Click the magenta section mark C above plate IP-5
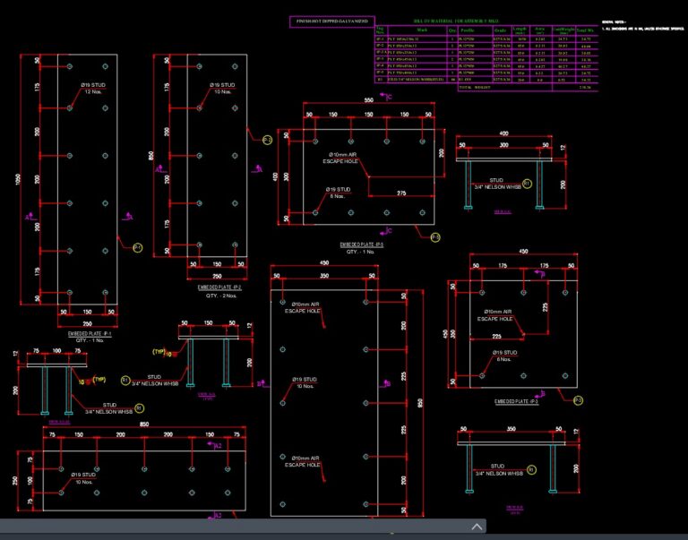The image size is (688, 540). click(387, 97)
